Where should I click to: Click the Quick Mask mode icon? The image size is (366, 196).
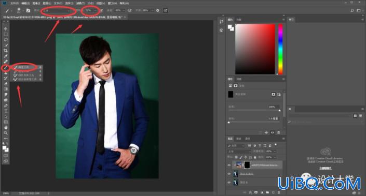click(x=6, y=156)
